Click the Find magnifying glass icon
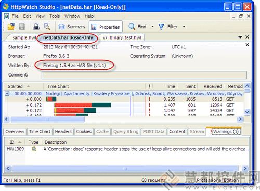This screenshot has width=260, height=191. pyautogui.click(x=132, y=27)
